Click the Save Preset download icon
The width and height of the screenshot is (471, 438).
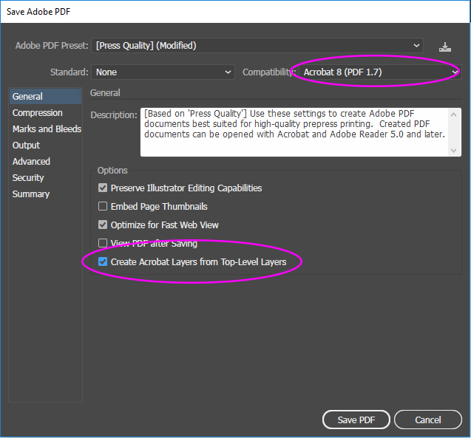(x=445, y=47)
